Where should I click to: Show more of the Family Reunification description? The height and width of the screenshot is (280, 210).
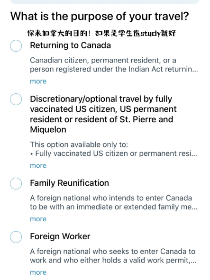click(38, 219)
